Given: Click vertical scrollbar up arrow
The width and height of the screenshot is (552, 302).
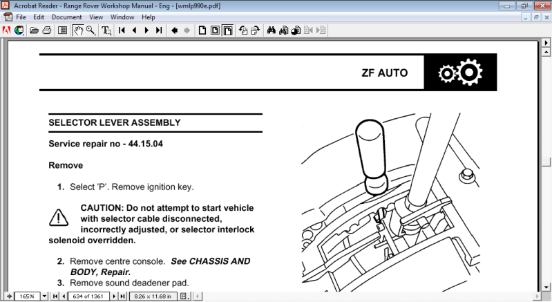Looking at the screenshot, I should [546, 53].
